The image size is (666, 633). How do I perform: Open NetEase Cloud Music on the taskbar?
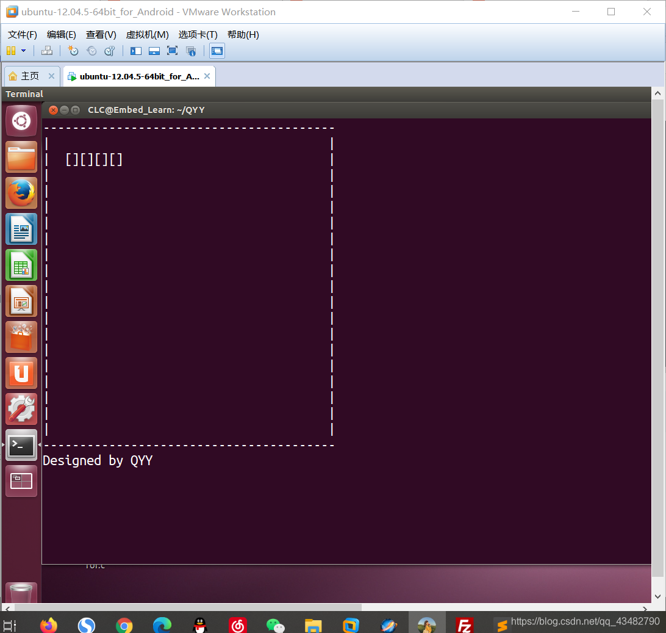237,626
